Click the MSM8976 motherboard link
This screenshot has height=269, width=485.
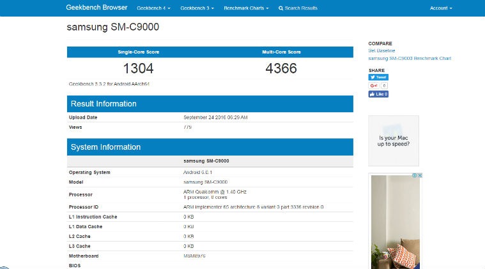pyautogui.click(x=194, y=256)
